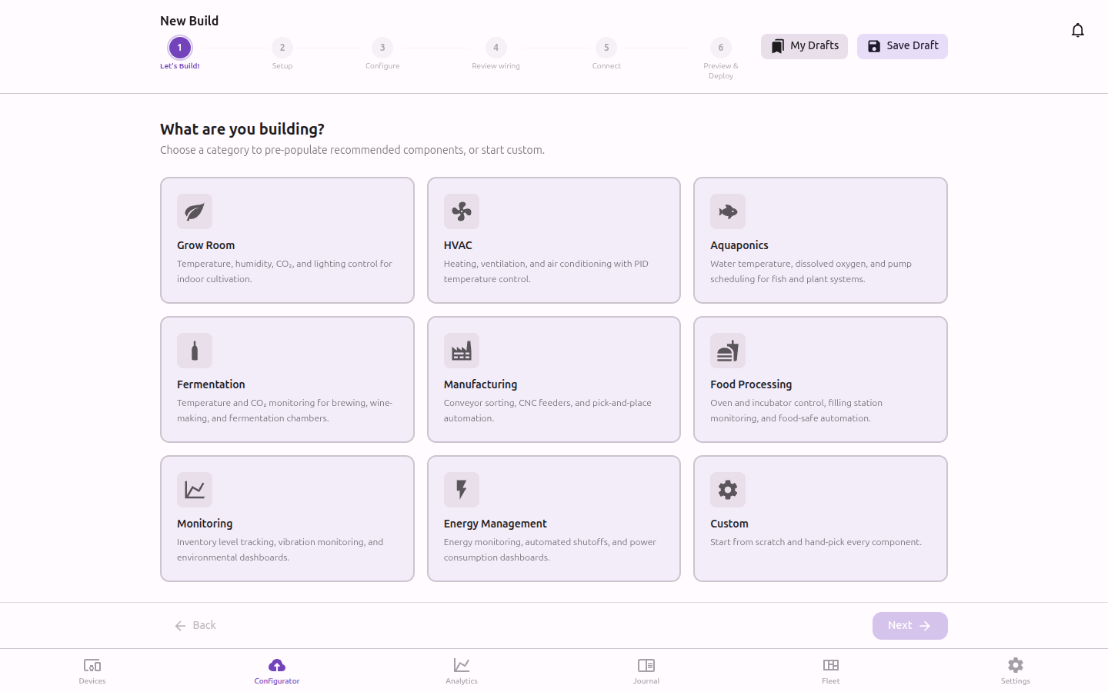This screenshot has width=1108, height=692.
Task: Switch to the Analytics tab label
Action: tap(462, 681)
